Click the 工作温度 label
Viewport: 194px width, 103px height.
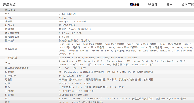(10, 91)
